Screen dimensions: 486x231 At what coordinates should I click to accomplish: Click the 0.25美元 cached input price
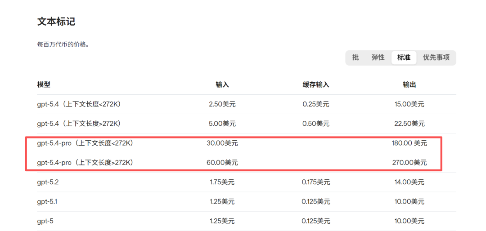point(316,104)
